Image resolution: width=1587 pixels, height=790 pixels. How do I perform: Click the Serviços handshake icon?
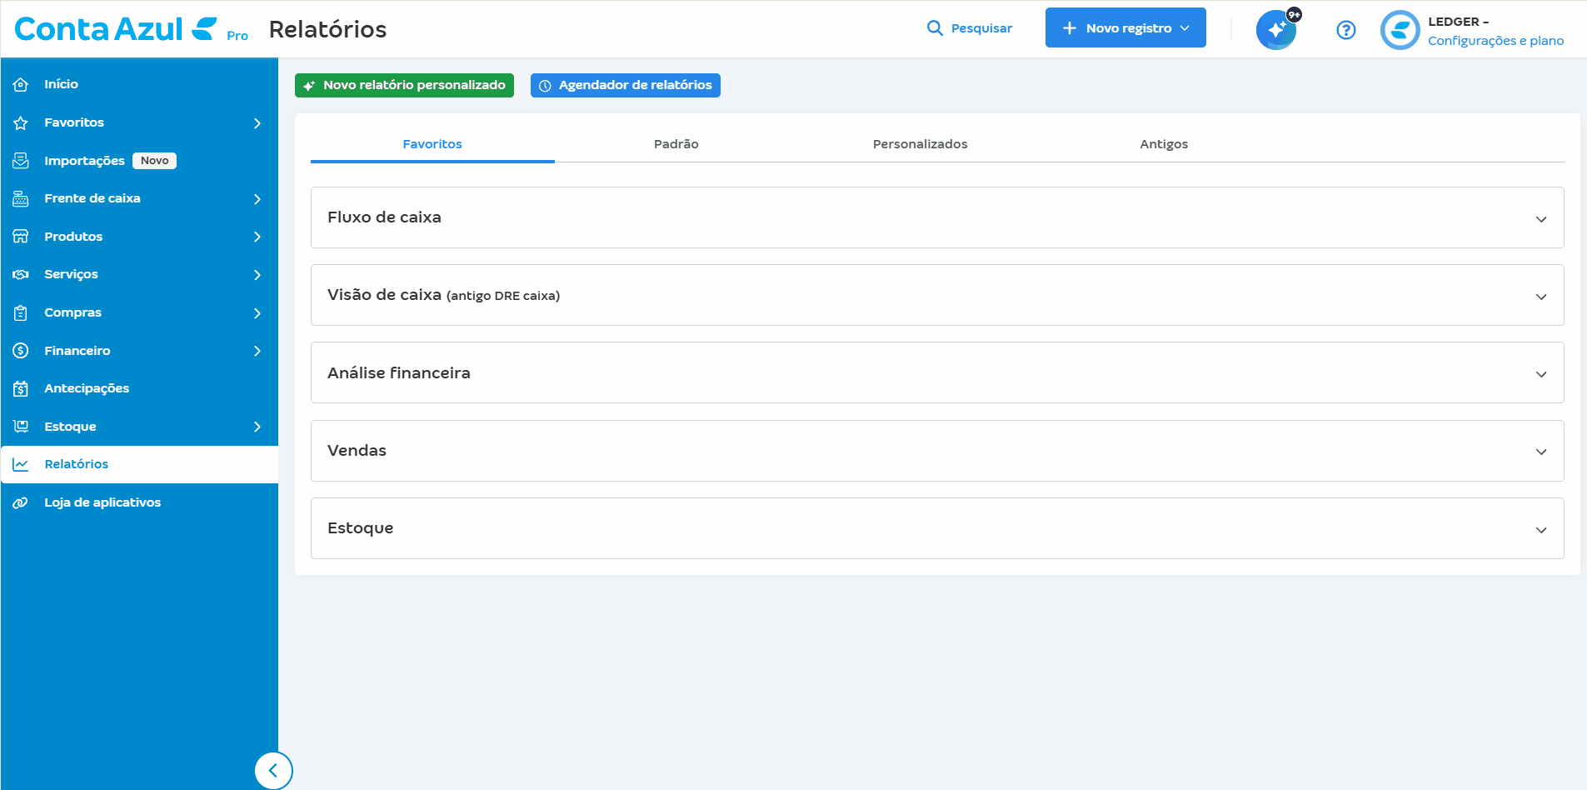[21, 274]
